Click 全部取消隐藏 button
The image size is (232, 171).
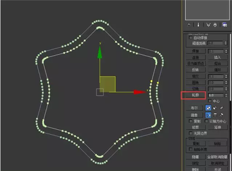pyautogui.click(x=217, y=157)
